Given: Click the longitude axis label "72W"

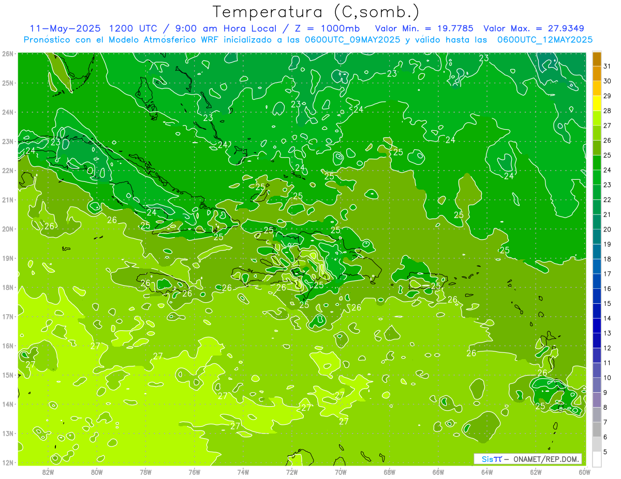Looking at the screenshot, I should [292, 472].
